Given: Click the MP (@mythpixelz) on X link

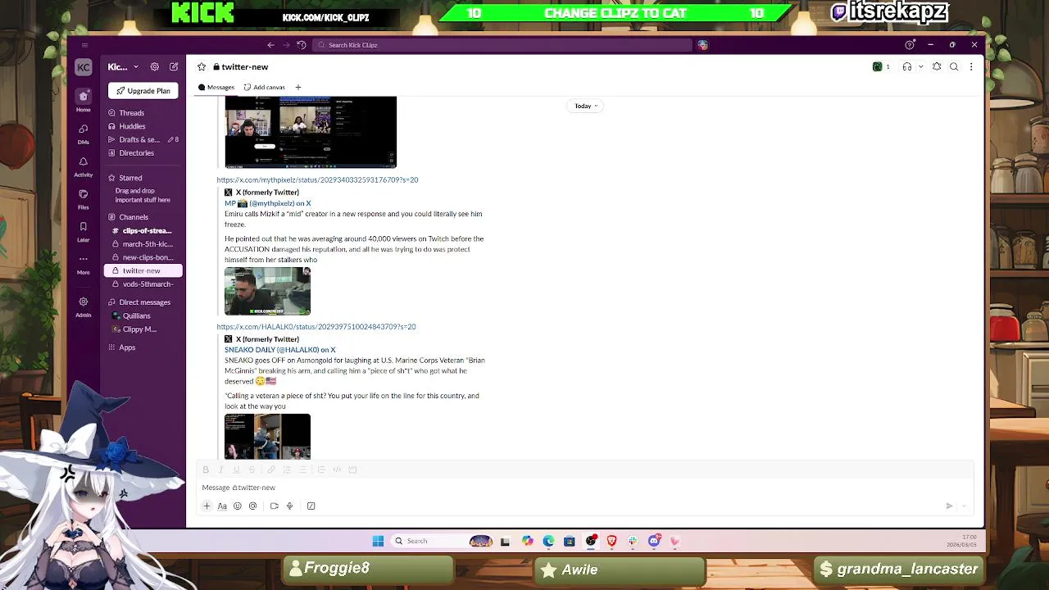Looking at the screenshot, I should pyautogui.click(x=268, y=203).
